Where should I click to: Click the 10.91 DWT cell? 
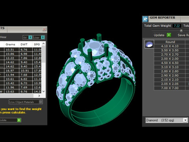tap(26, 71)
